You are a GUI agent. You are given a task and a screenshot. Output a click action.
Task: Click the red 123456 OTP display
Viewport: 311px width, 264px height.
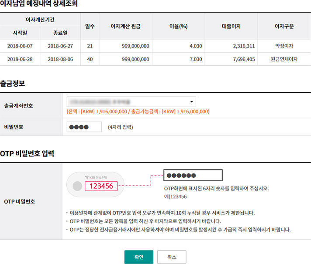pos(101,186)
